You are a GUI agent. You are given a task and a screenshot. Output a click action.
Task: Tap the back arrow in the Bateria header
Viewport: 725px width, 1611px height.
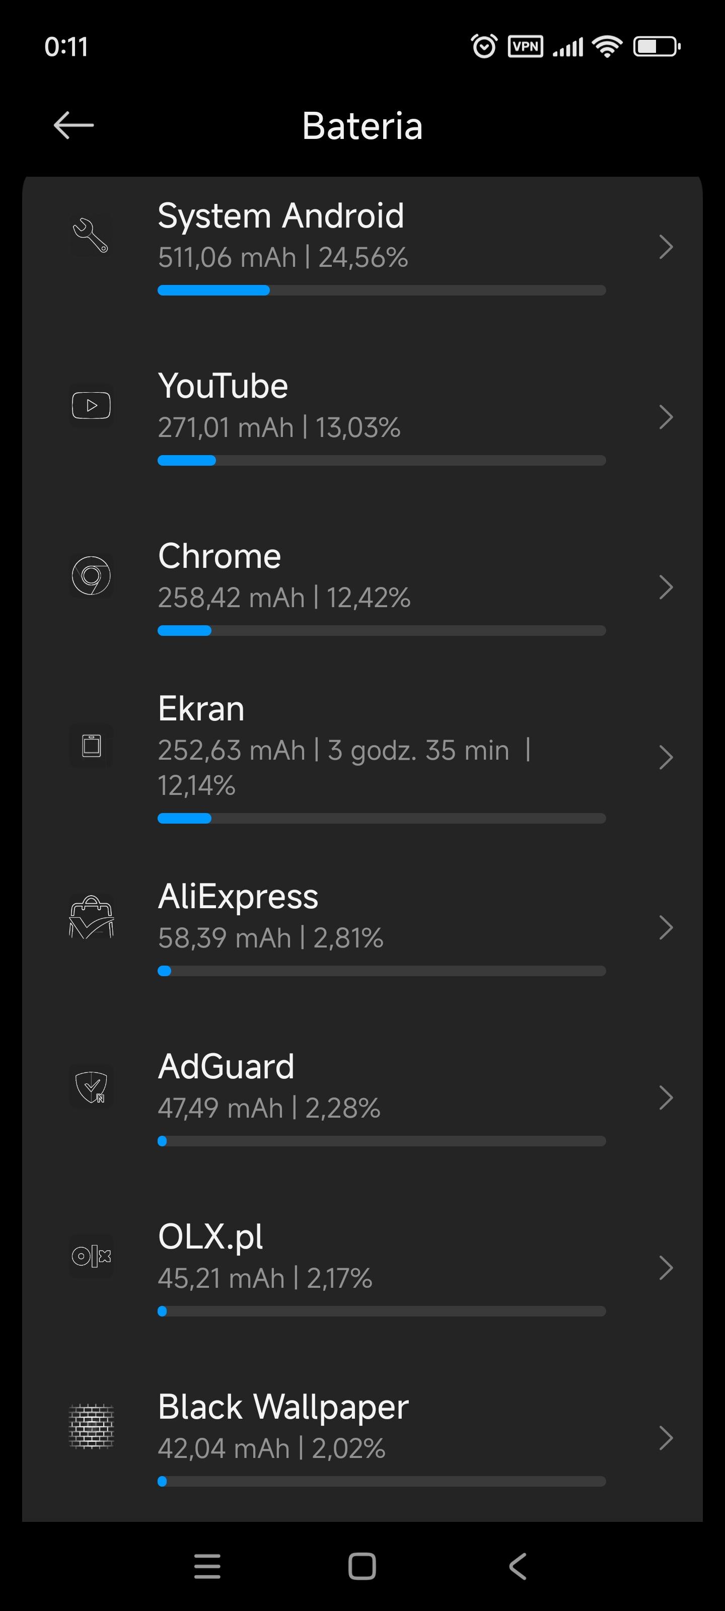point(73,125)
